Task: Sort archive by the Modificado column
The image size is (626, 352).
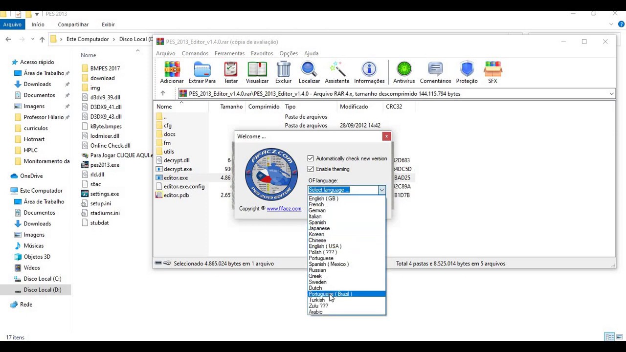Action: (x=354, y=107)
